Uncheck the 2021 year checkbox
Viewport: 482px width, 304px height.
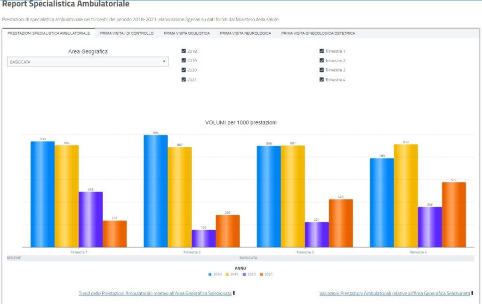click(x=184, y=80)
